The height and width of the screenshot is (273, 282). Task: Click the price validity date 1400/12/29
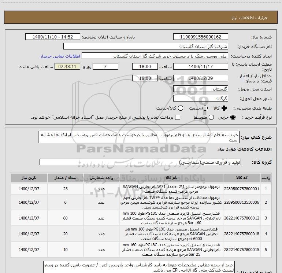(x=201, y=78)
